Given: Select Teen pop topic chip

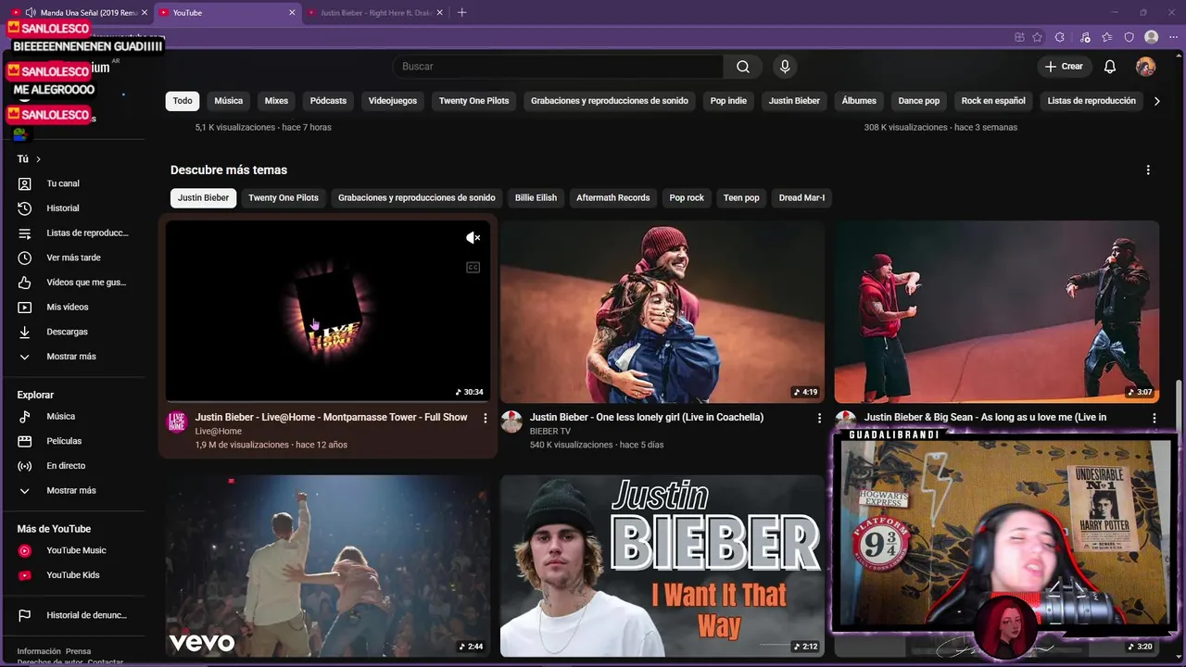Looking at the screenshot, I should pos(741,198).
